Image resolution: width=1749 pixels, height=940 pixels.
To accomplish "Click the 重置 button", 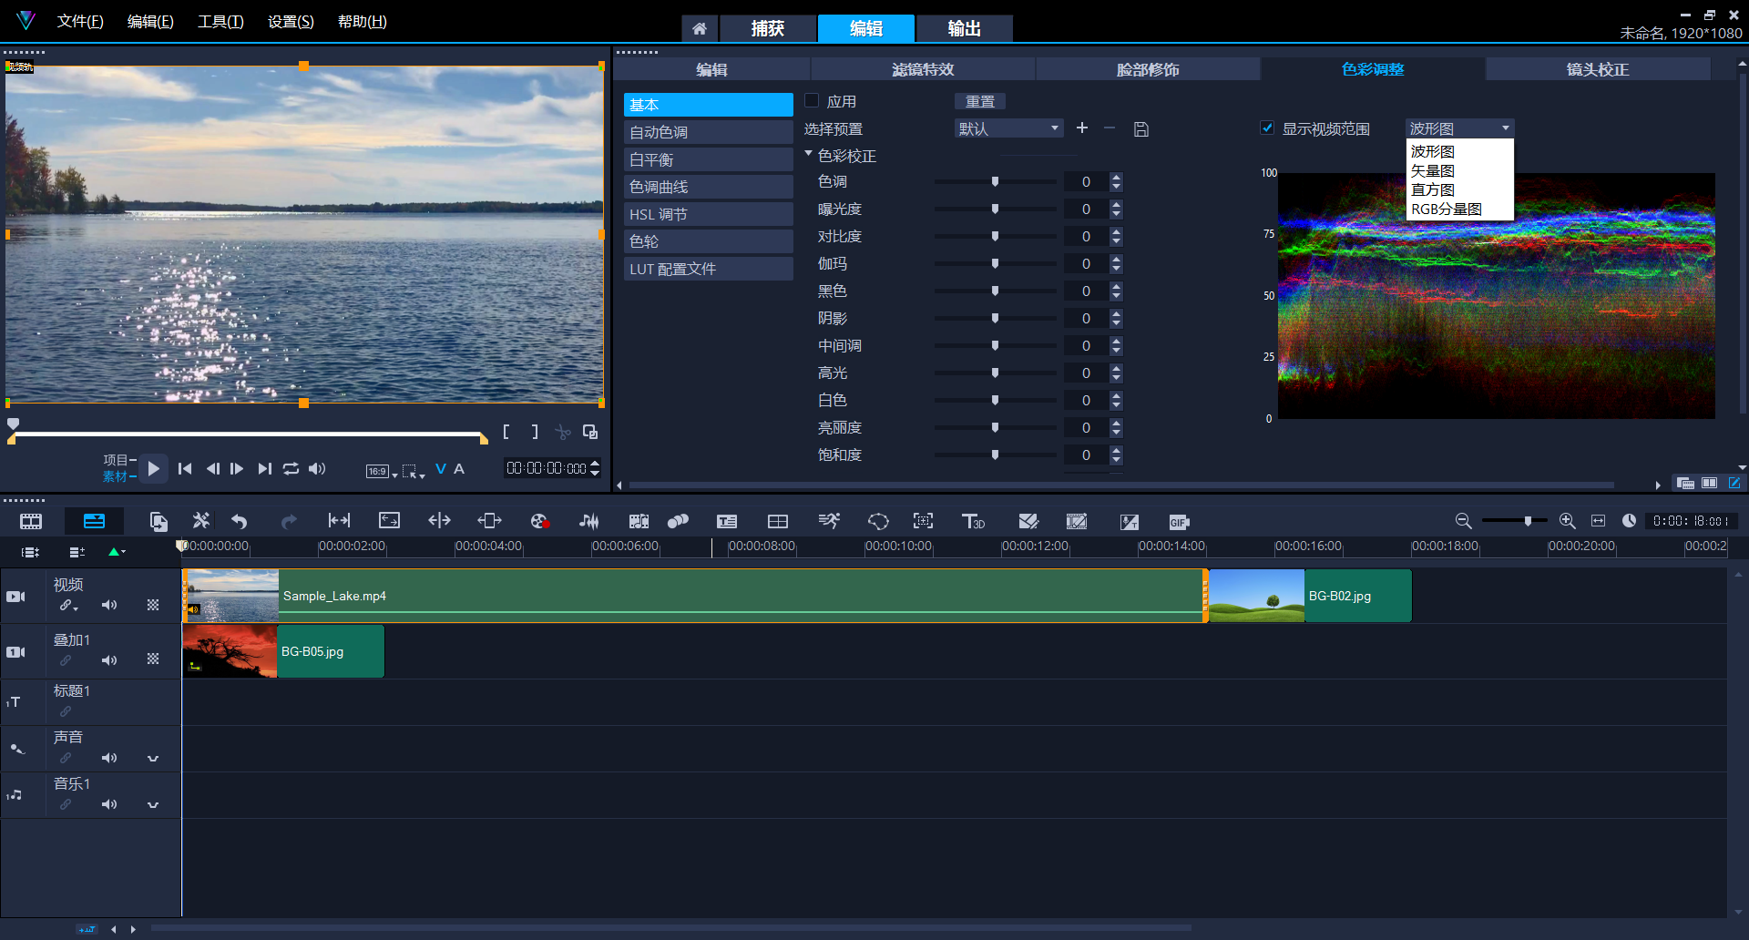I will click(x=980, y=101).
